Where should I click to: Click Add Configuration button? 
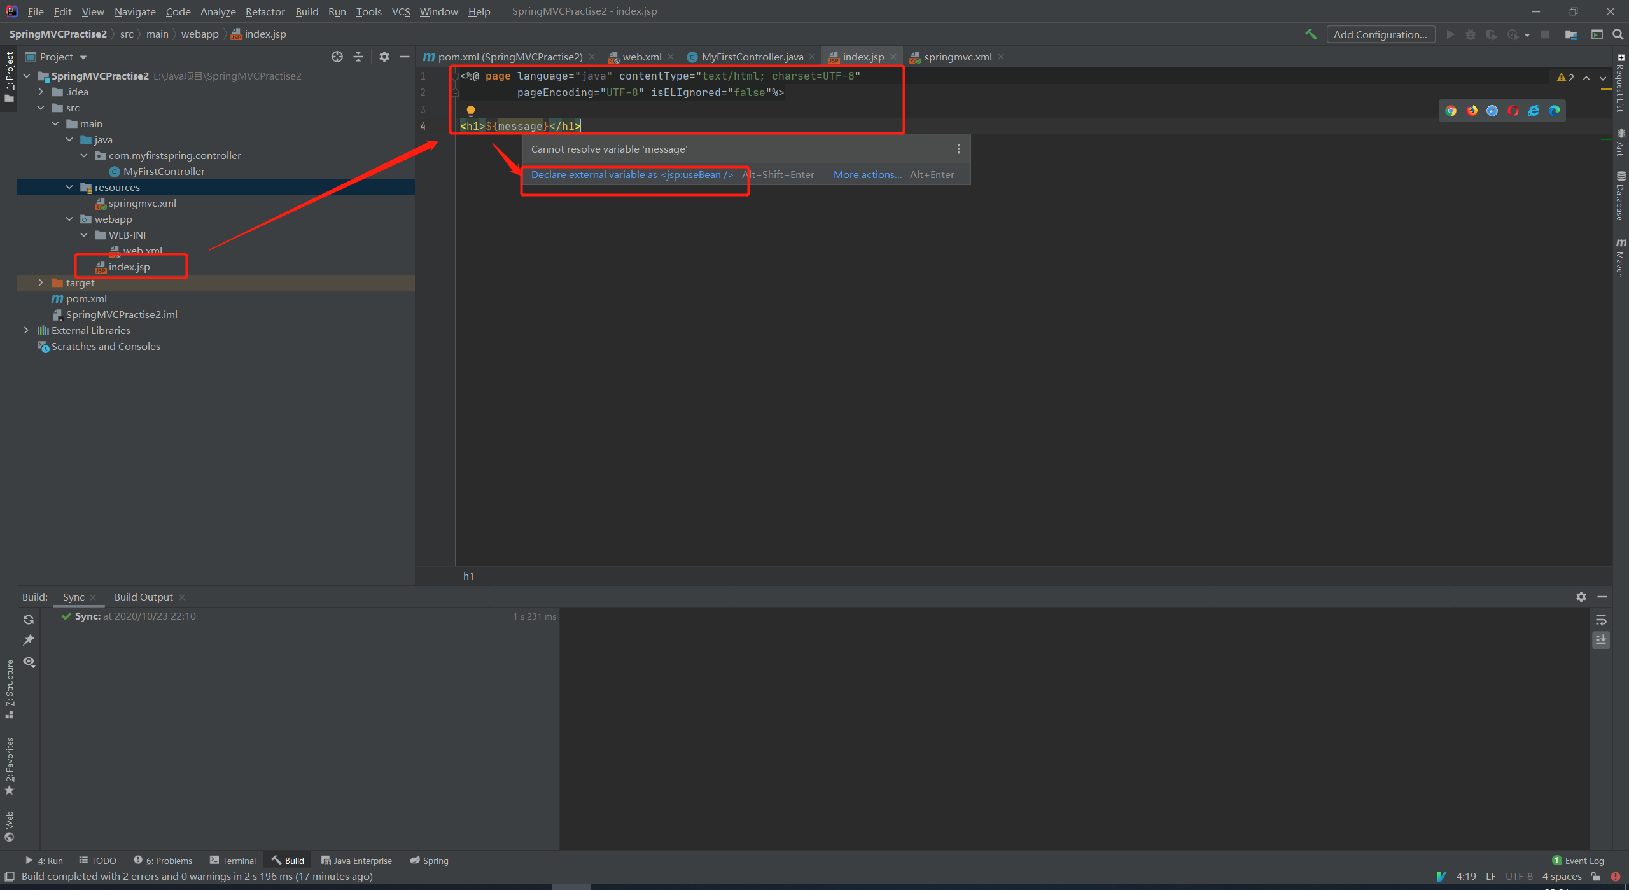pyautogui.click(x=1380, y=34)
